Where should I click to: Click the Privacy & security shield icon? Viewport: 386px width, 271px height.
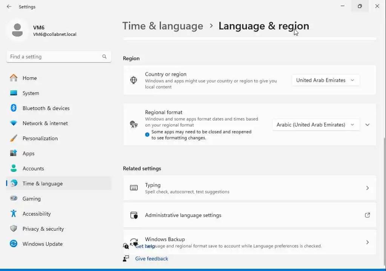14,228
